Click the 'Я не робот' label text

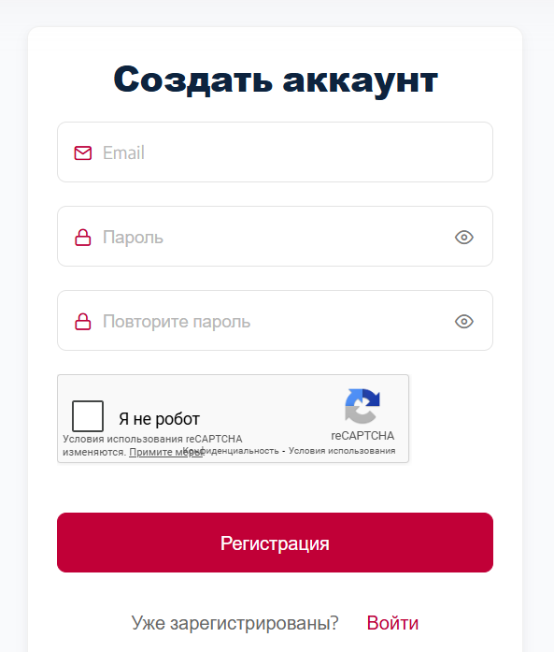[x=160, y=419]
